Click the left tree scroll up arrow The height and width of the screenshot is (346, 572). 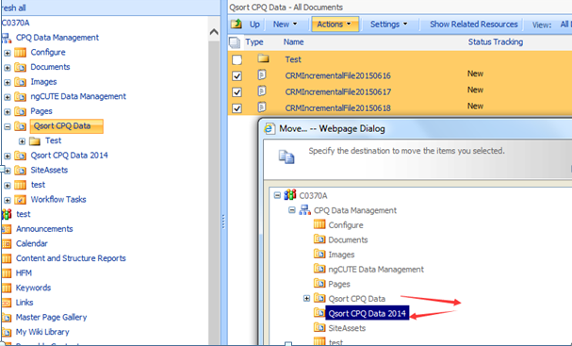click(214, 32)
